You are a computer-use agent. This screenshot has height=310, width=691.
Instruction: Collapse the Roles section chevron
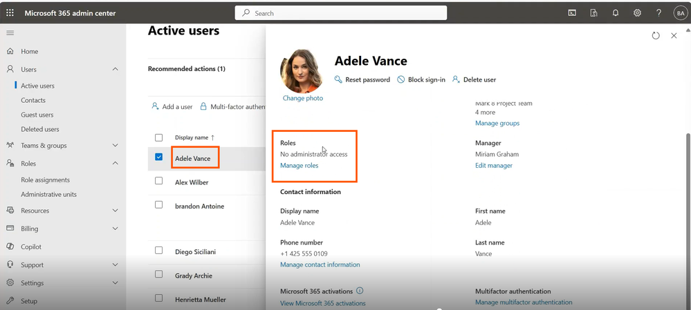pos(116,163)
